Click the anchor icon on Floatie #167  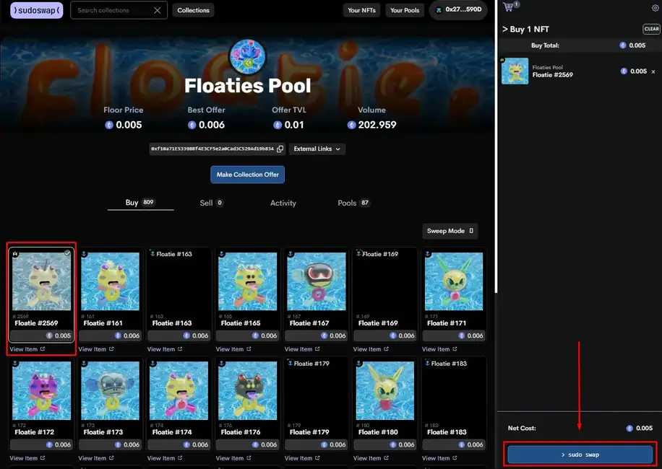point(291,254)
